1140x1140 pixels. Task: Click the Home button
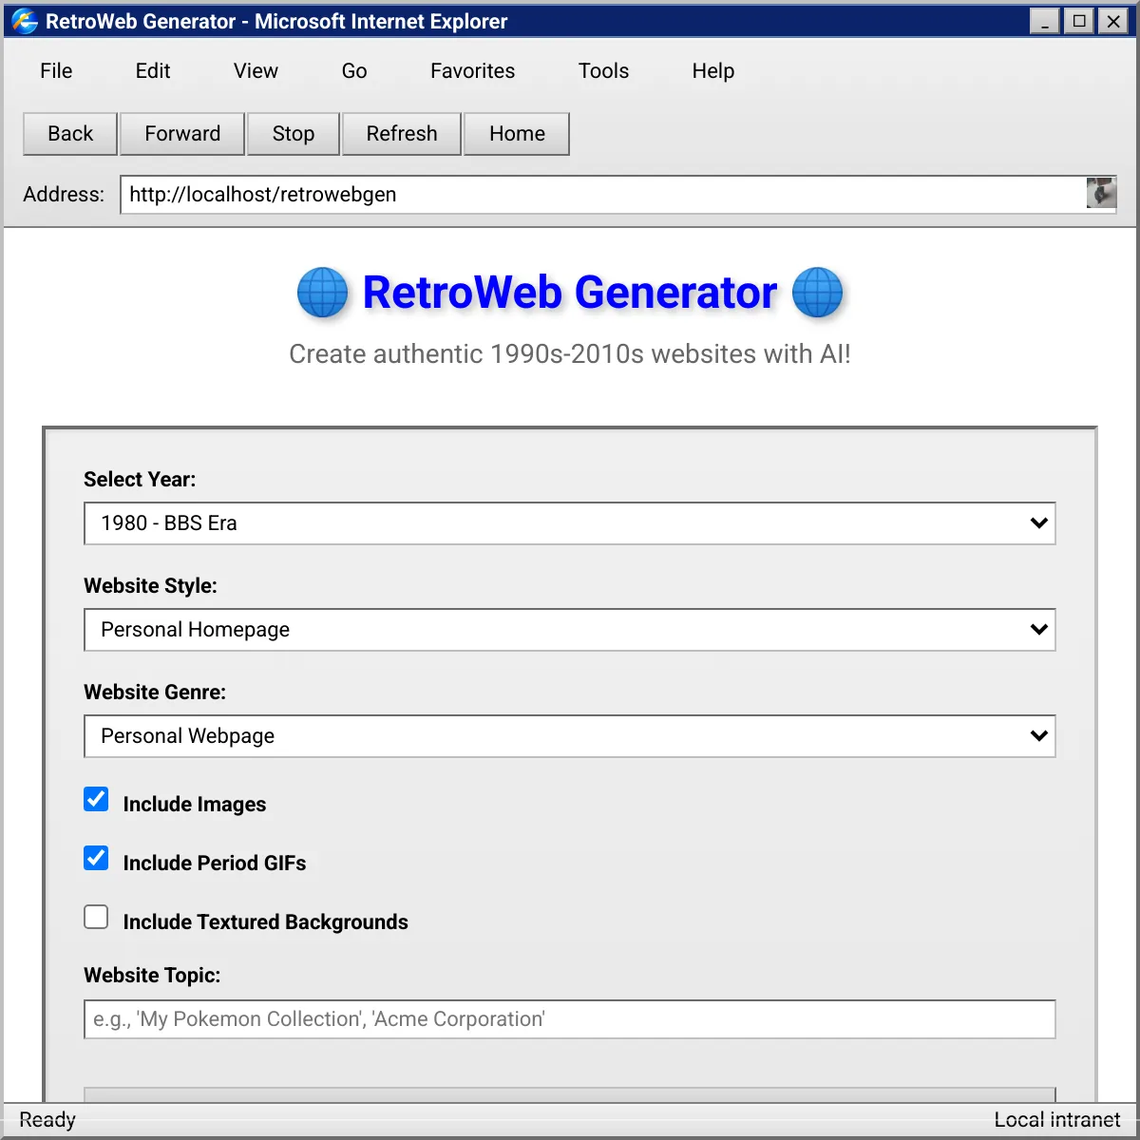pos(517,134)
